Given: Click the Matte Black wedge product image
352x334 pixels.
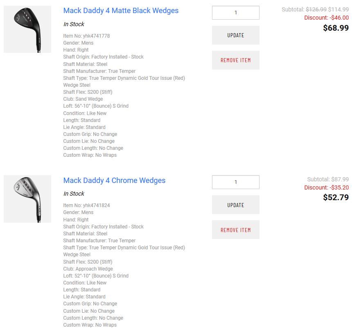Looking at the screenshot, I should click(x=27, y=29).
